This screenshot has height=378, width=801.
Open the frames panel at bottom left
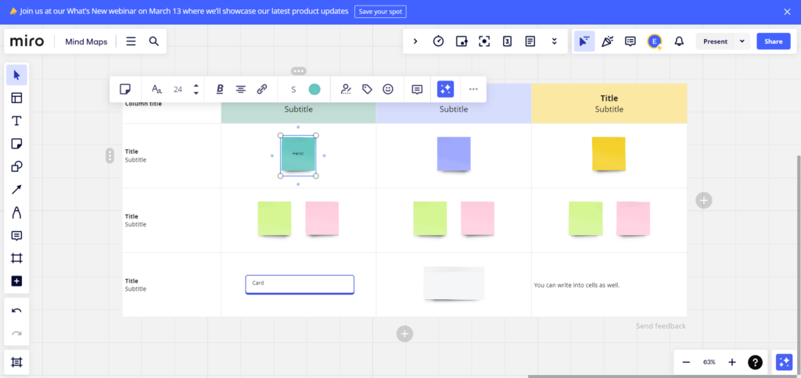16,362
